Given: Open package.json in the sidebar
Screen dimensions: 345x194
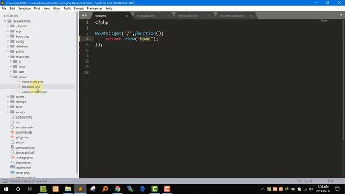Looking at the screenshot, I should (x=24, y=158).
